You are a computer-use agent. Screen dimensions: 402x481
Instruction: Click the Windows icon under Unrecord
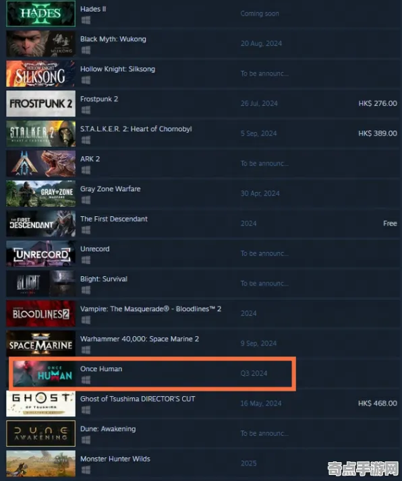coord(86,260)
